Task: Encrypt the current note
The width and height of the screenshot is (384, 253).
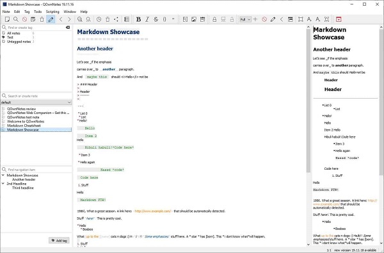Action: (x=214, y=19)
